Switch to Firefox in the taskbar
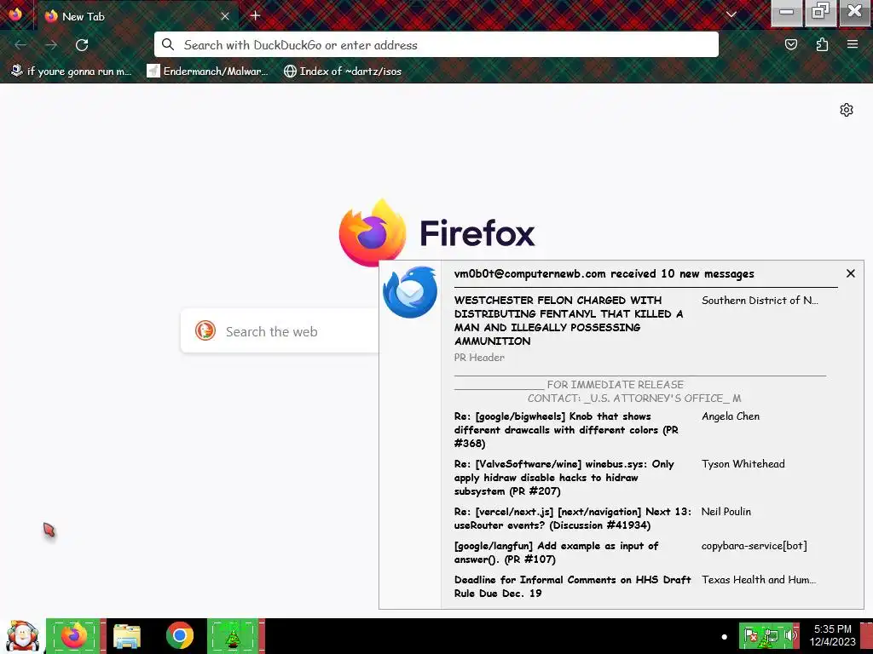Screen dimensions: 873x654 [x=75, y=635]
